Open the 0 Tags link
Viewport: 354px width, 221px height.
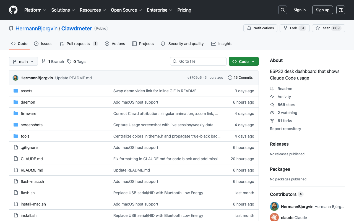(x=76, y=62)
